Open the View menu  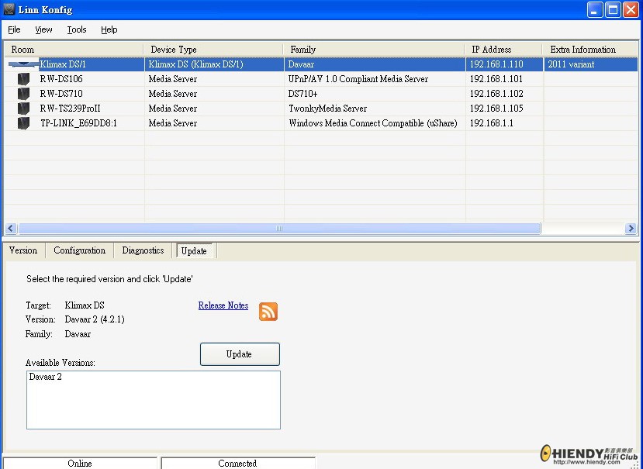(x=43, y=29)
